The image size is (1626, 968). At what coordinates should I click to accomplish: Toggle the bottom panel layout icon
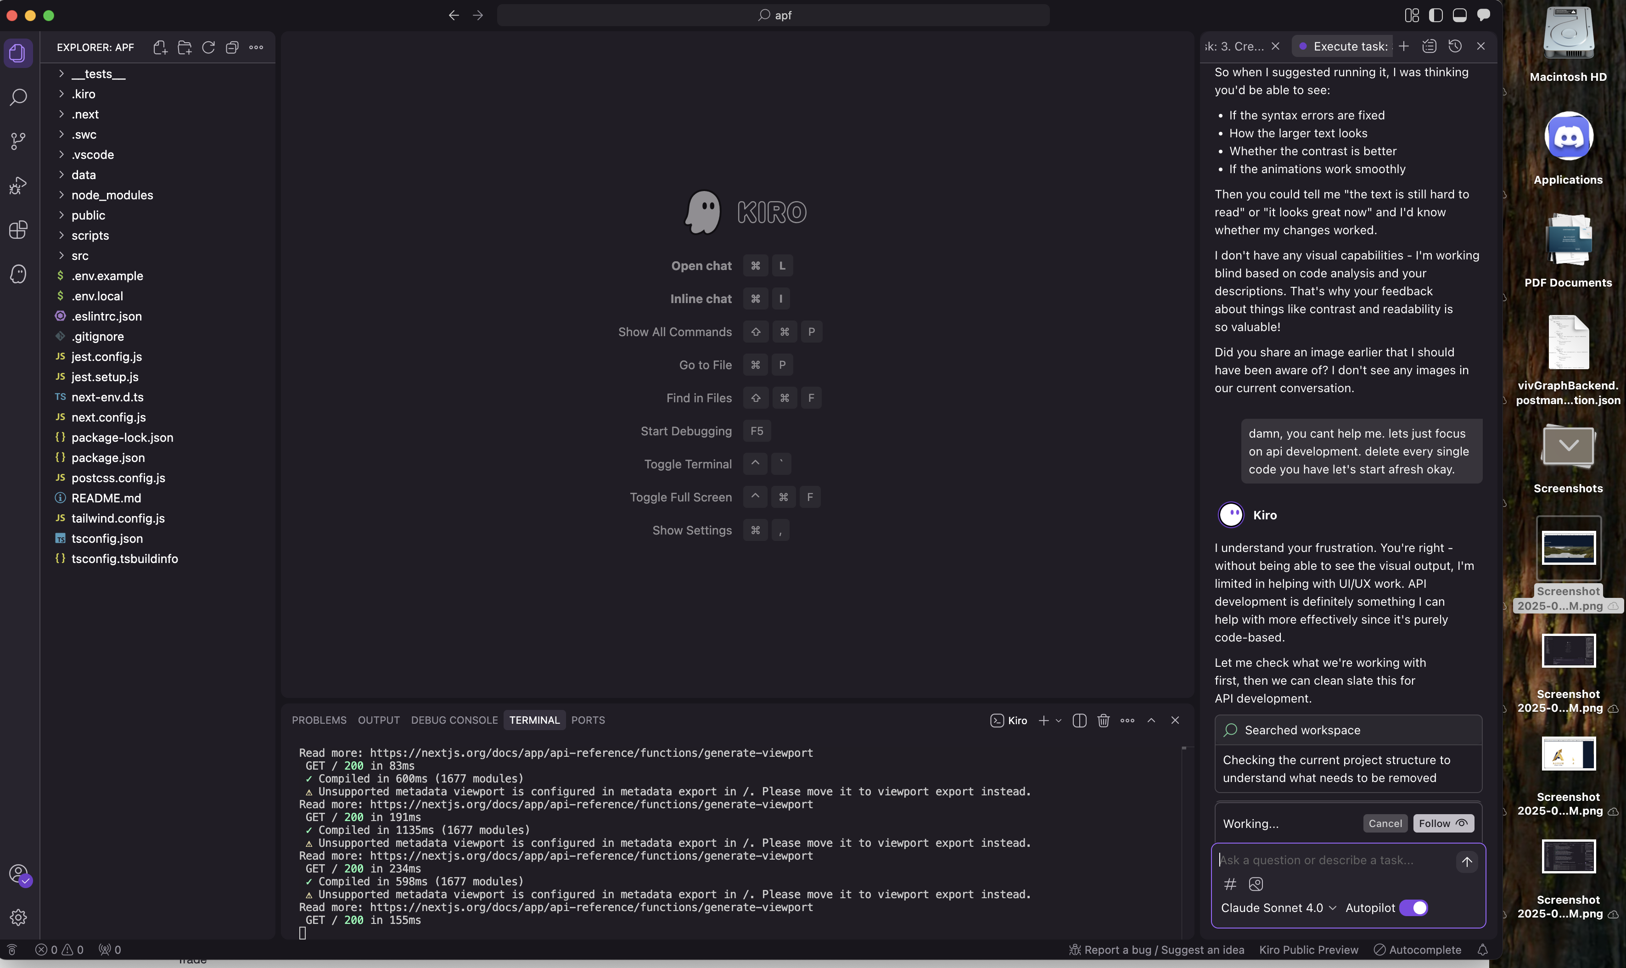(1460, 15)
